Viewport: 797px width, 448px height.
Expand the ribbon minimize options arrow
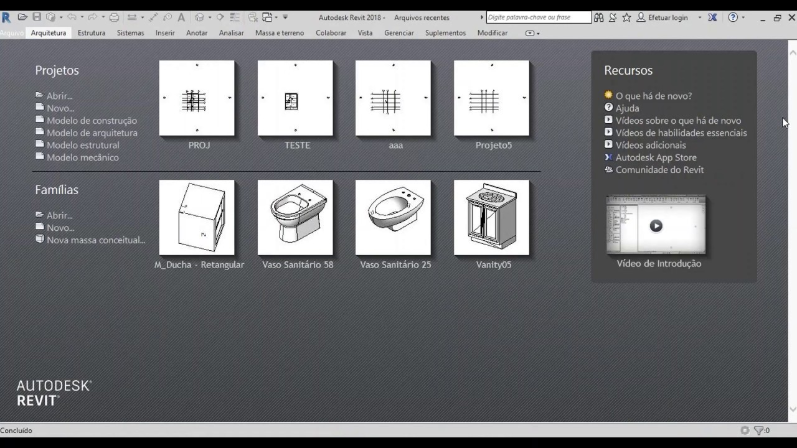[x=538, y=33]
